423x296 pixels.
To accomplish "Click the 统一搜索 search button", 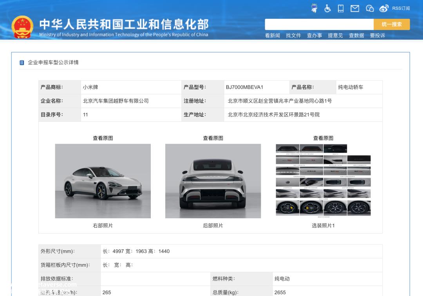I will point(392,25).
